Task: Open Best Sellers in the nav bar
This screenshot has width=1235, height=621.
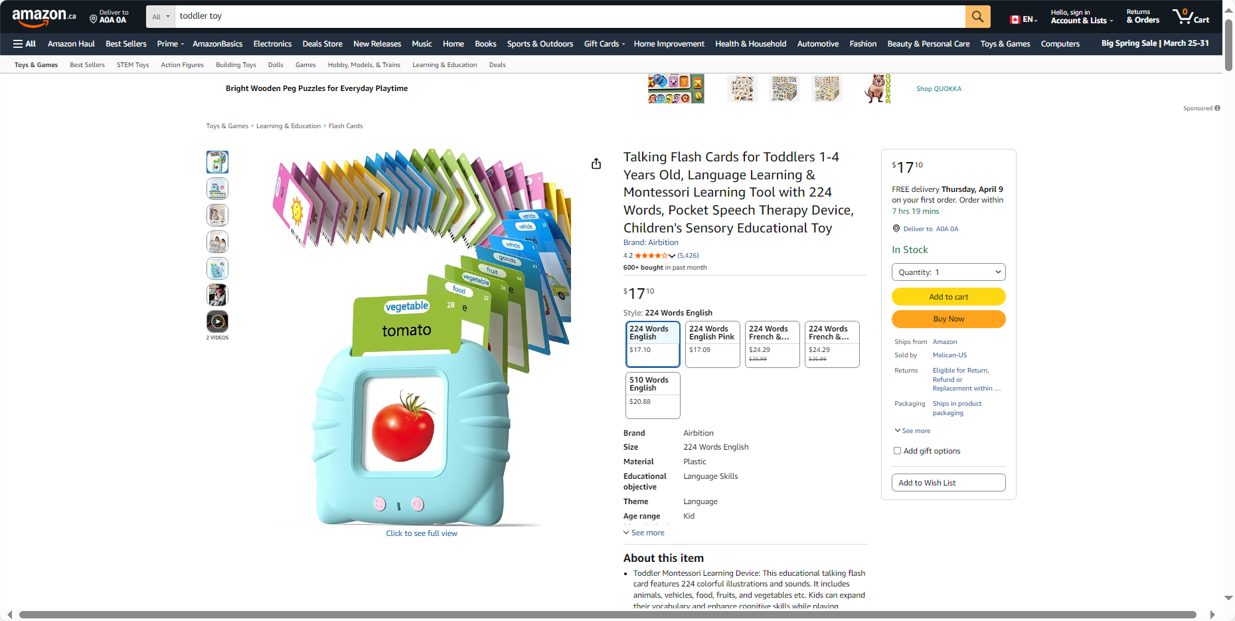Action: pos(126,44)
